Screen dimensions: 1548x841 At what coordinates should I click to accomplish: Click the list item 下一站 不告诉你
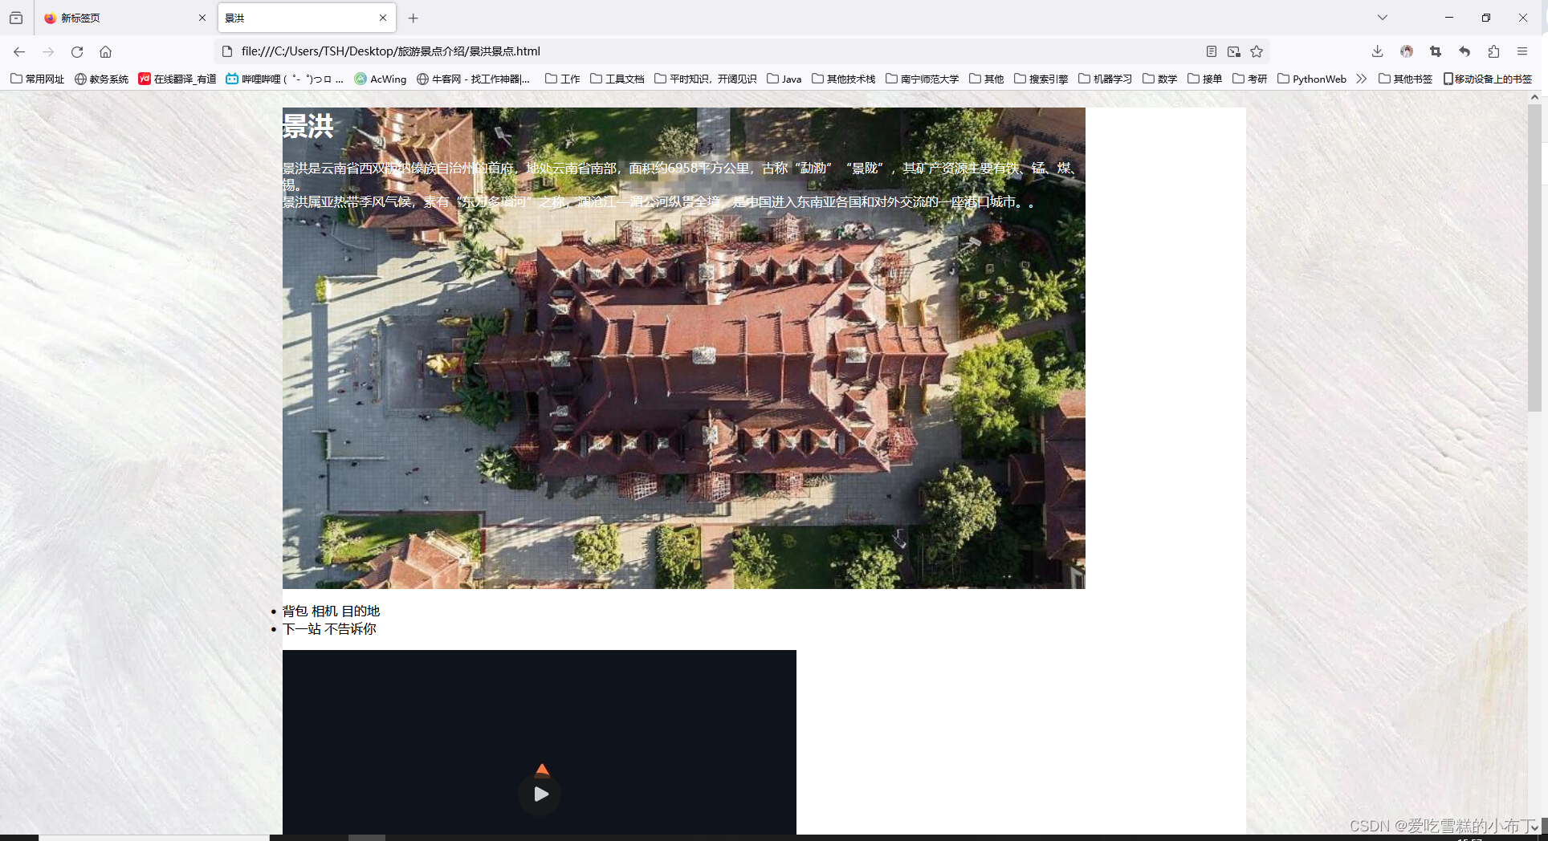(329, 629)
